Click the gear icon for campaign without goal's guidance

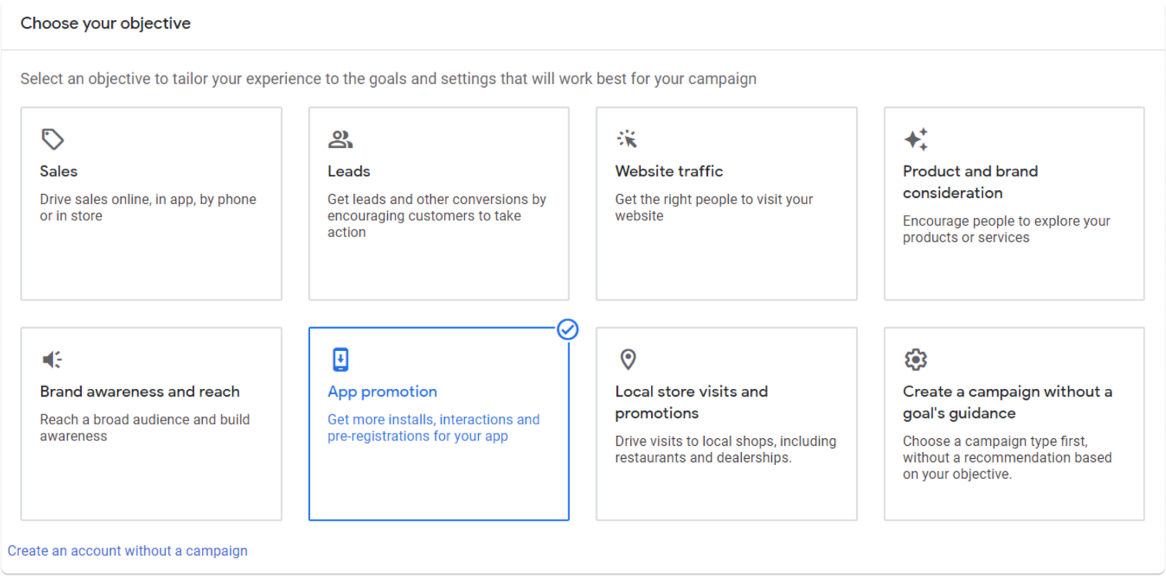point(915,359)
